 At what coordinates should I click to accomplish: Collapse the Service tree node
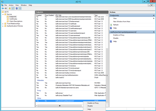[x=3, y=14]
